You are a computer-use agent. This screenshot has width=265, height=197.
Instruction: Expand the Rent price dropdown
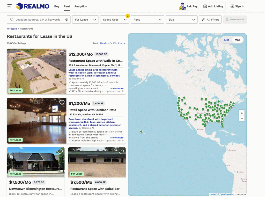click(147, 20)
